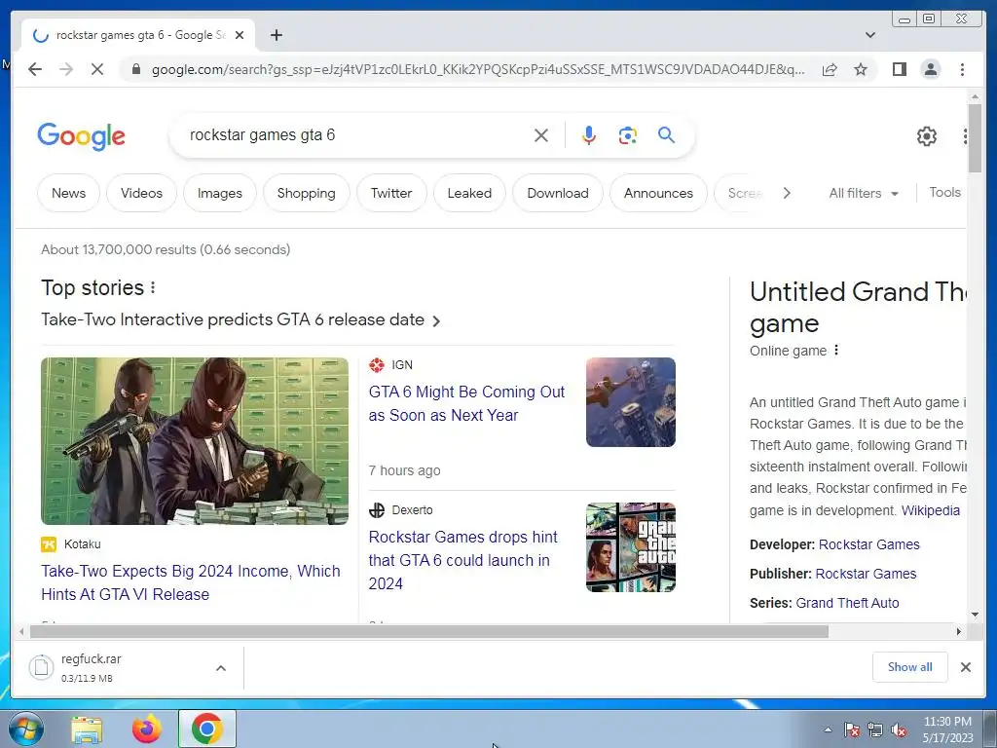Open knowledge panel more options dots
The image size is (997, 748).
836,351
